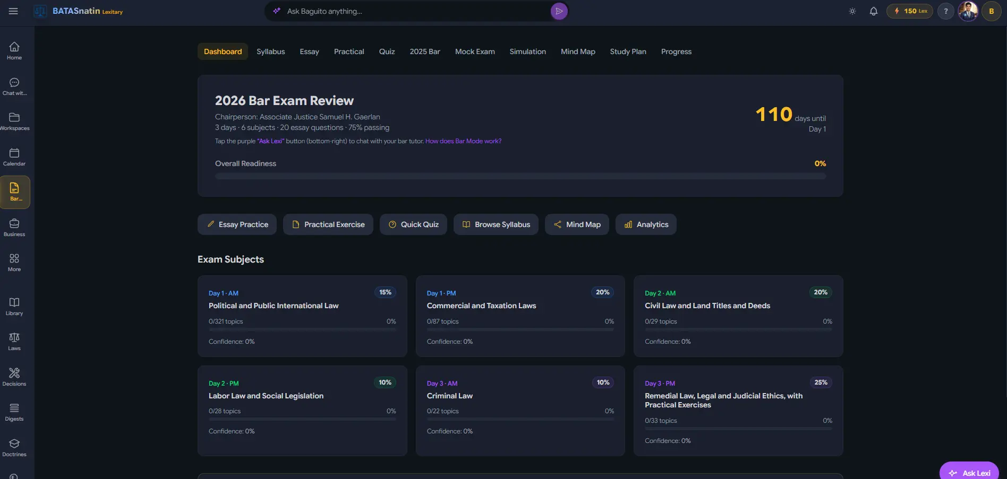Open Digests in sidebar
Screen dimensions: 1007x479
(14, 412)
